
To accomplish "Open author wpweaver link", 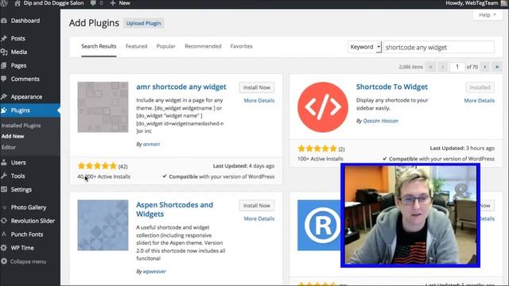I will [154, 272].
